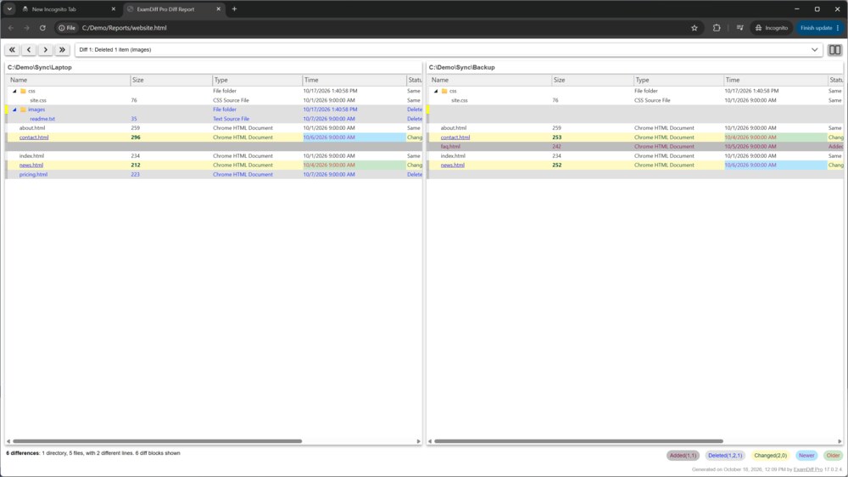848x477 pixels.
Task: Click the Finish update button
Action: pyautogui.click(x=820, y=28)
